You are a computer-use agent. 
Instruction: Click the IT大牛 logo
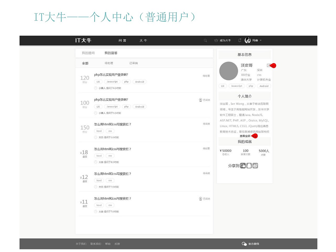click(x=83, y=40)
